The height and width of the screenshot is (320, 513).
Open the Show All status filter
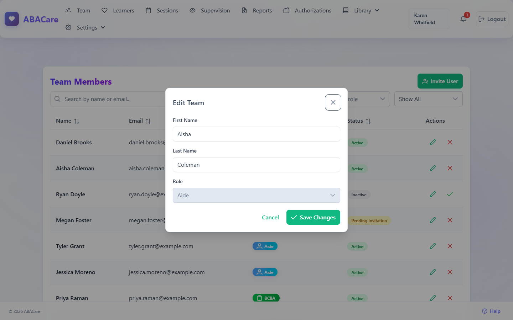[429, 99]
